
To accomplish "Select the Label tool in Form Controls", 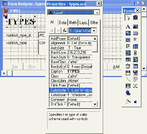I will click(128, 27).
